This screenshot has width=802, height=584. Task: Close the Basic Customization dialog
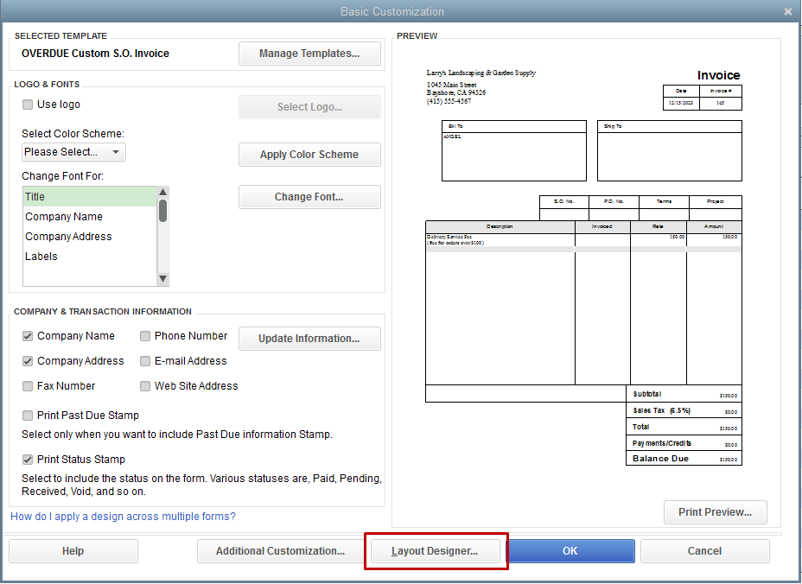coord(787,11)
